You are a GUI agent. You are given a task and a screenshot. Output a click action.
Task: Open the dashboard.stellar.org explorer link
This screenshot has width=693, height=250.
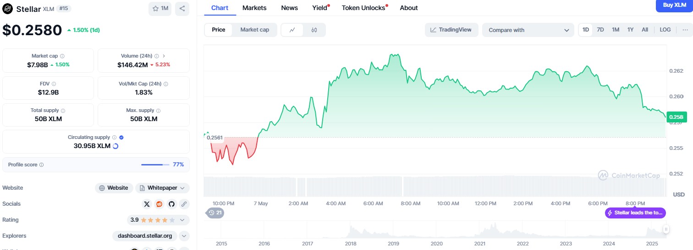(x=144, y=236)
